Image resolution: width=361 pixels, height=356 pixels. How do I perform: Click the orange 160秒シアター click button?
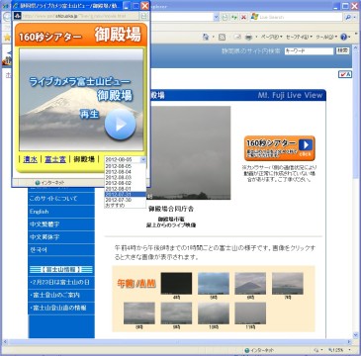pyautogui.click(x=280, y=148)
